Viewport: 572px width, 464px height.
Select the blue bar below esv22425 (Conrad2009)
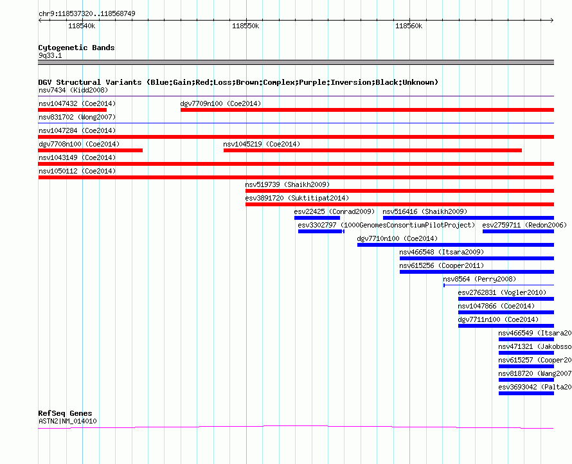click(317, 218)
